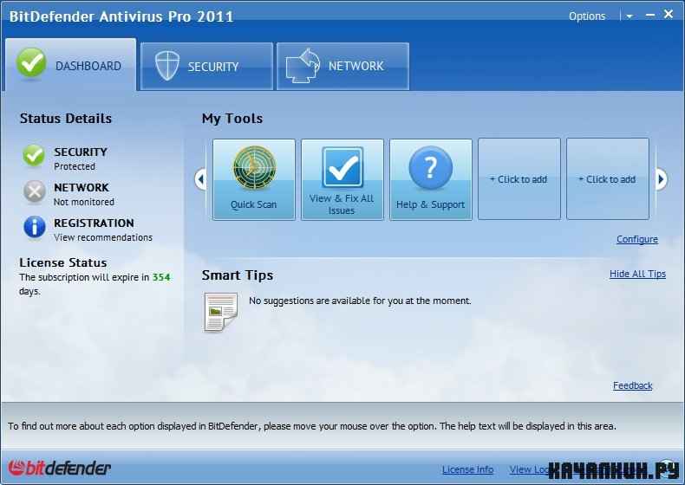Click the 354 days license count

[x=161, y=277]
